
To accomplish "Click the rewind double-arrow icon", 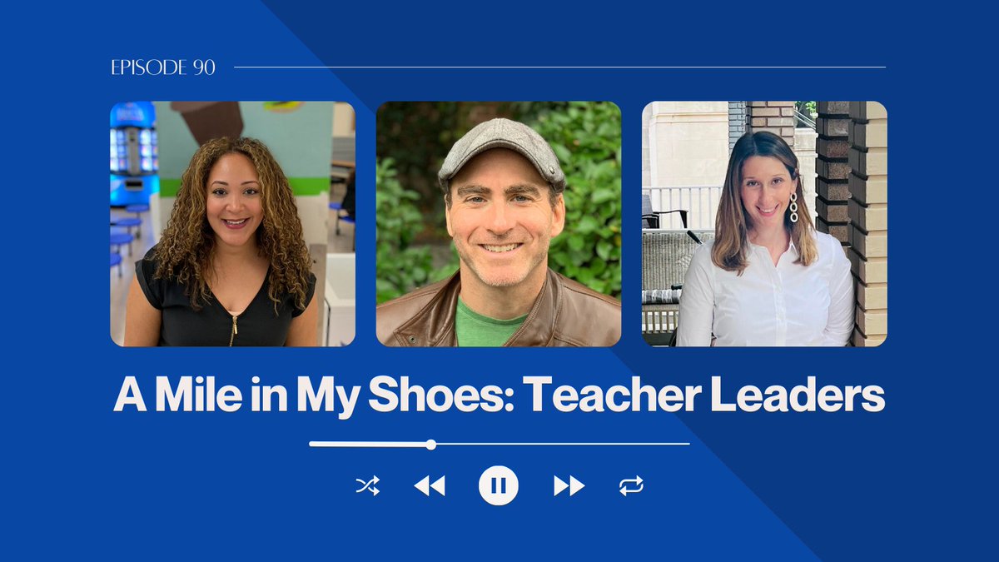I will tap(430, 485).
